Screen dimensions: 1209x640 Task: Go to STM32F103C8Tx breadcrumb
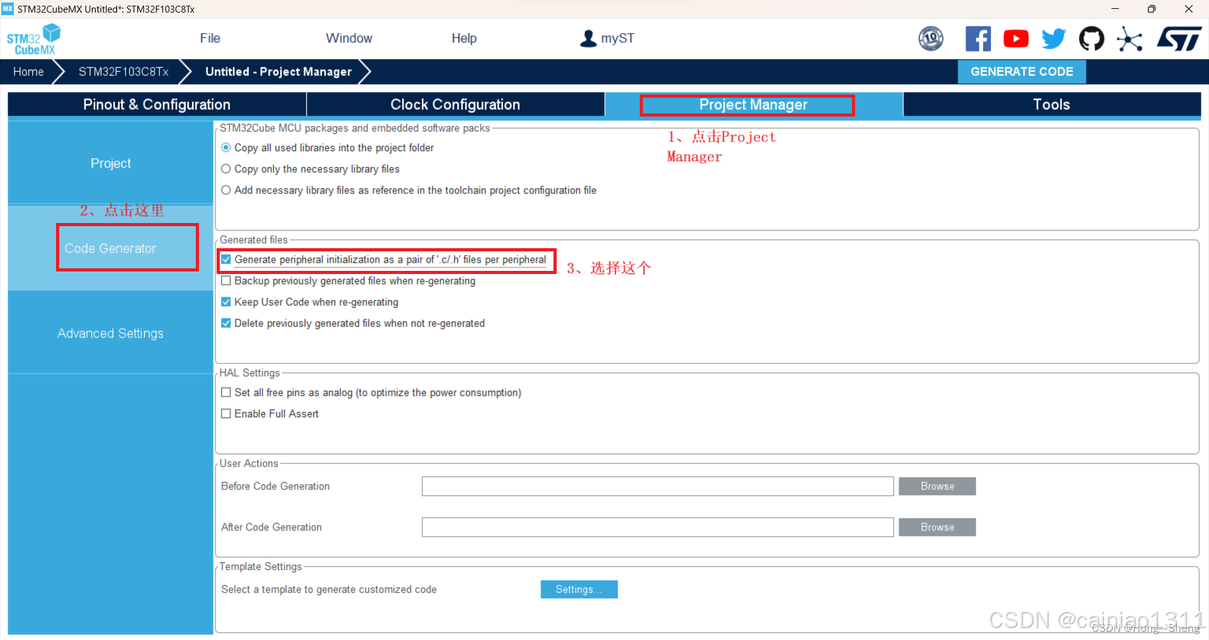click(x=123, y=72)
